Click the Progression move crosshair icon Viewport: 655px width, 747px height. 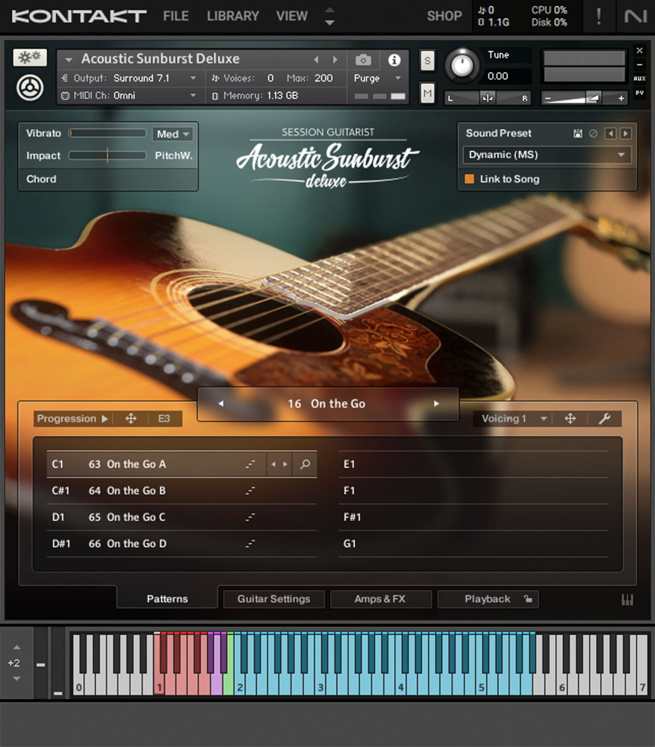(x=131, y=419)
